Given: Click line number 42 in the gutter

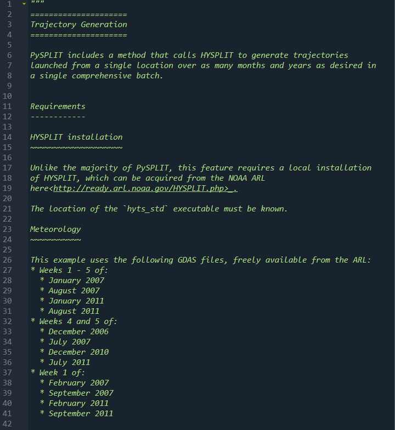Looking at the screenshot, I should click(8, 424).
